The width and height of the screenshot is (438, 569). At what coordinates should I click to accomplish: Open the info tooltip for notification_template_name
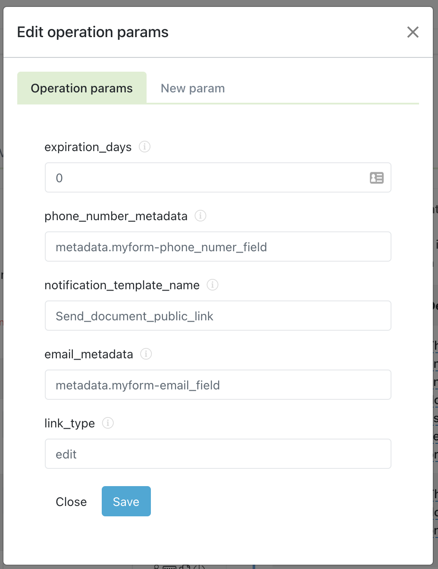pyautogui.click(x=212, y=285)
